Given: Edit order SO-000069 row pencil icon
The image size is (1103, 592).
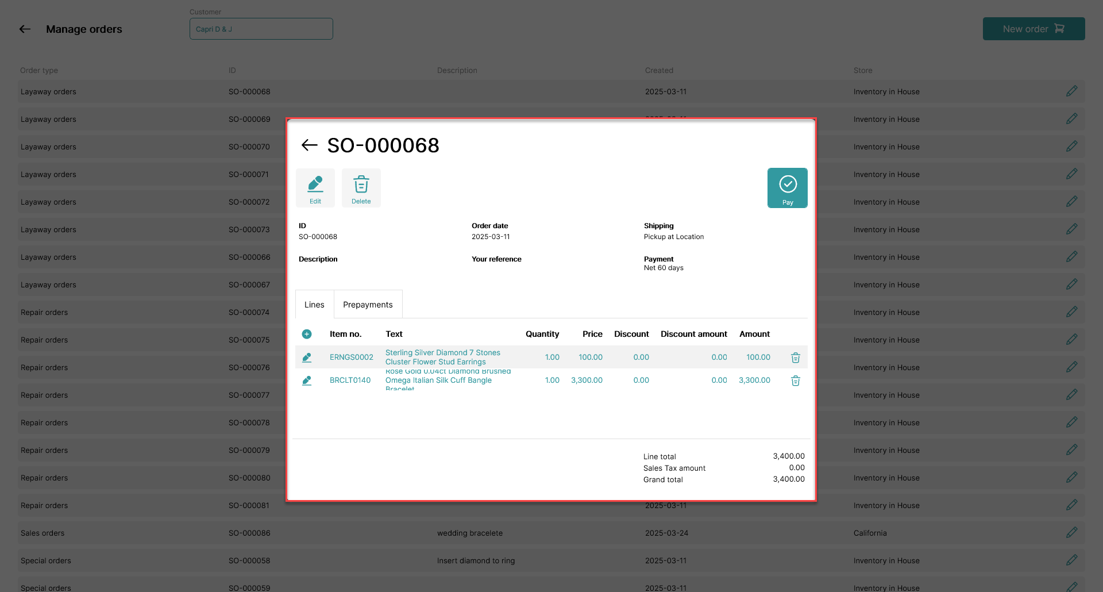Looking at the screenshot, I should click(x=1072, y=119).
